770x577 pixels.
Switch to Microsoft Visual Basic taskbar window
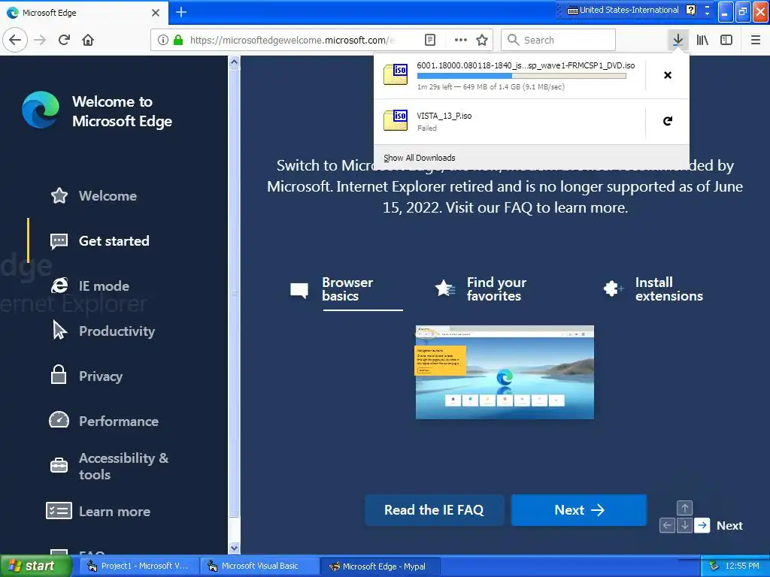259,566
